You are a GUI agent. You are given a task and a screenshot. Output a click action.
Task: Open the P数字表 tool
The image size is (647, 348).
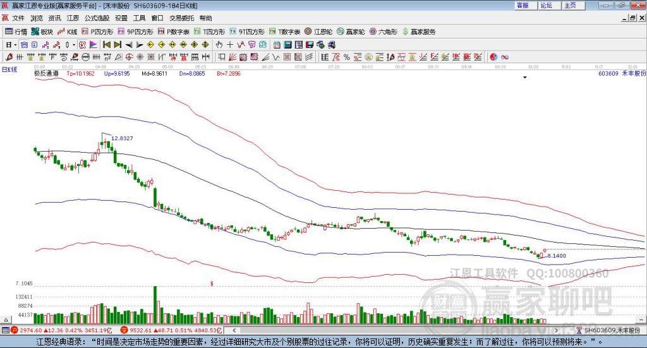[173, 32]
